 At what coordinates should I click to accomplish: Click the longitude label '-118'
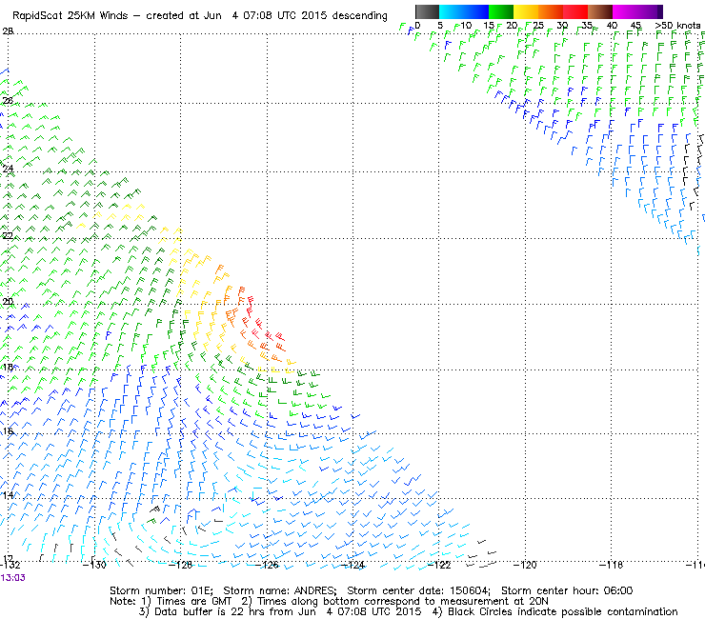[611, 565]
